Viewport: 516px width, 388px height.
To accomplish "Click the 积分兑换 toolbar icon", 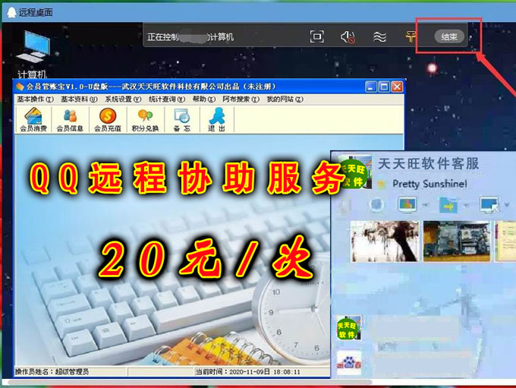I will [x=145, y=119].
